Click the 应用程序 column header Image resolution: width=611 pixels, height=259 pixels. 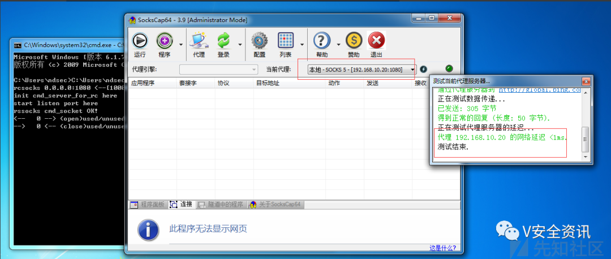[x=152, y=83]
